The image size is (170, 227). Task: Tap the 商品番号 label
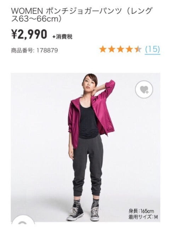coord(22,51)
